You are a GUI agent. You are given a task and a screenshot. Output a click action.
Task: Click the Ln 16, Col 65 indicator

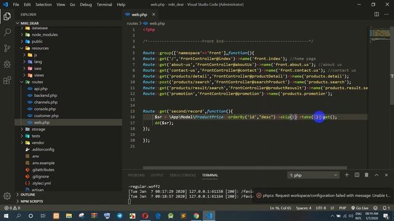click(281, 208)
